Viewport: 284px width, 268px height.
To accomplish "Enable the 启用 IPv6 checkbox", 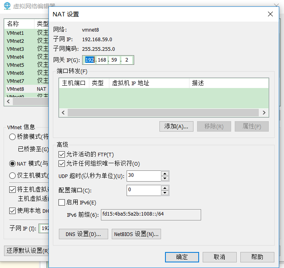I will pos(62,202).
